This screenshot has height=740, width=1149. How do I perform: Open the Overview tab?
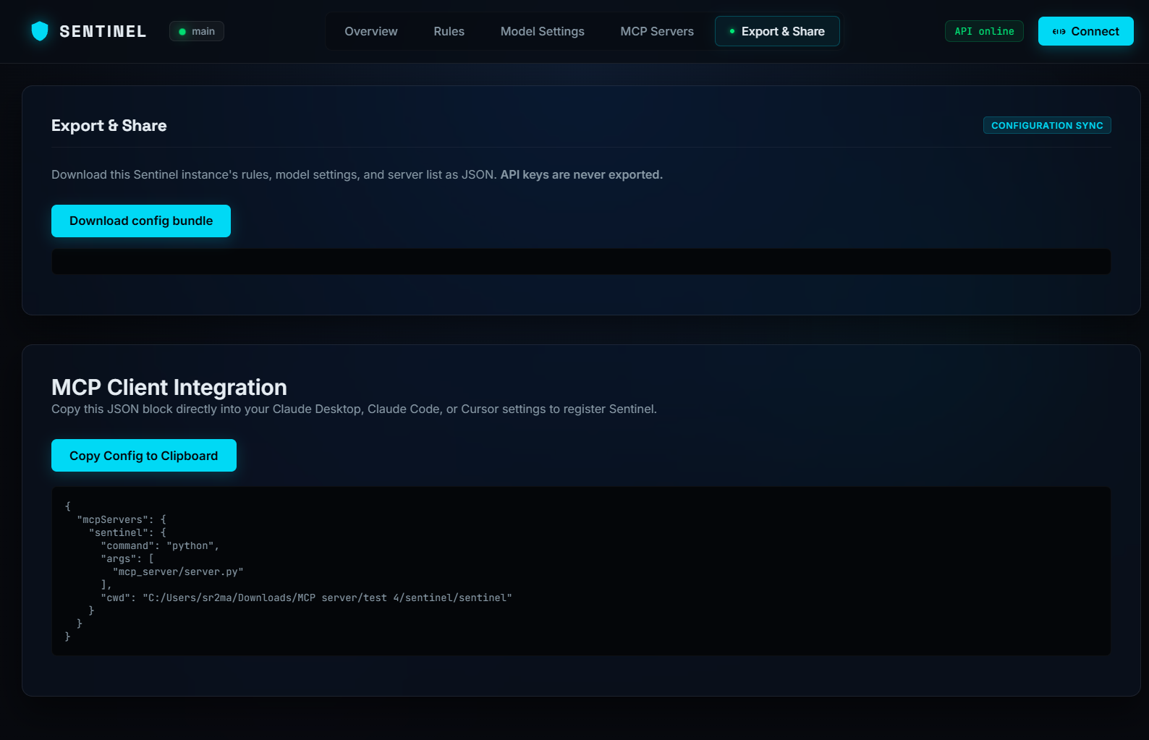(371, 31)
